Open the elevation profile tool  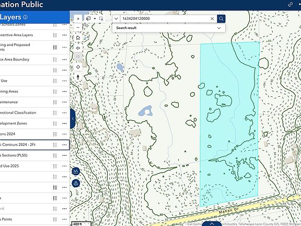(76, 171)
